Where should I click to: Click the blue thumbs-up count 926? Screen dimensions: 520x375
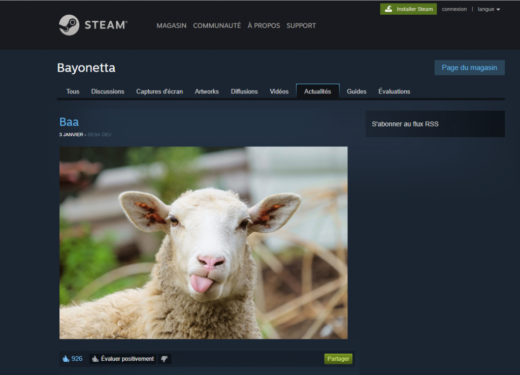point(73,359)
